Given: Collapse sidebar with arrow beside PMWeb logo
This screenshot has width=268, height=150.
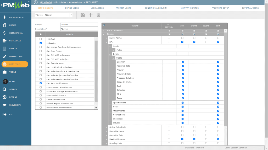Looking at the screenshot, I should point(2,5).
